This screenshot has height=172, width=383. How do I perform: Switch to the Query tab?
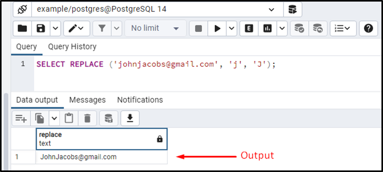tap(26, 46)
